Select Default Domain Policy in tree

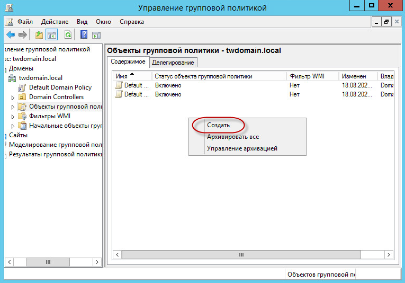click(60, 87)
